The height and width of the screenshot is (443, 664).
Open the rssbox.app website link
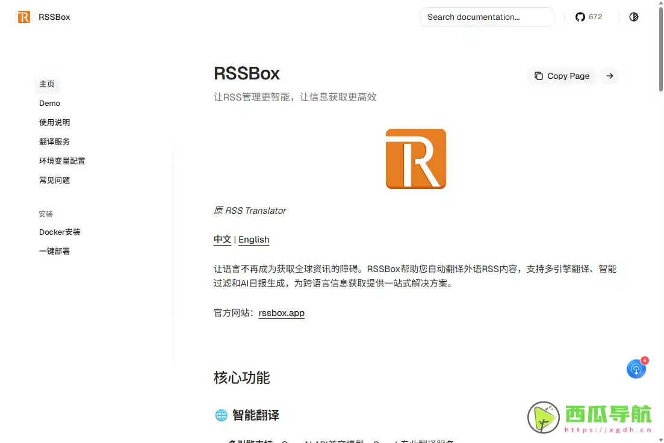tap(282, 313)
